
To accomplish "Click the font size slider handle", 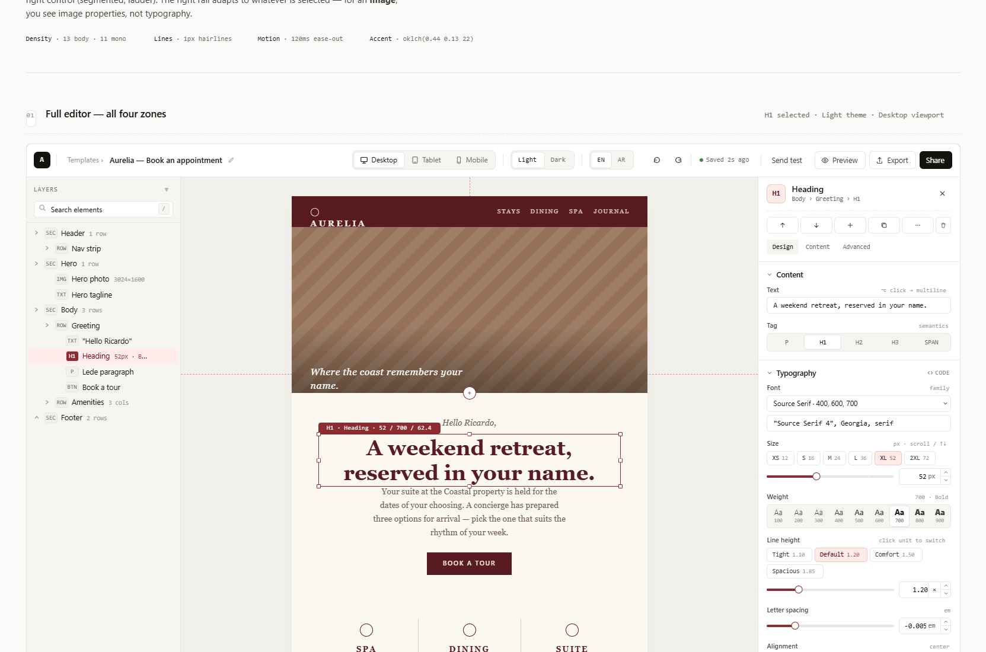I will 816,477.
